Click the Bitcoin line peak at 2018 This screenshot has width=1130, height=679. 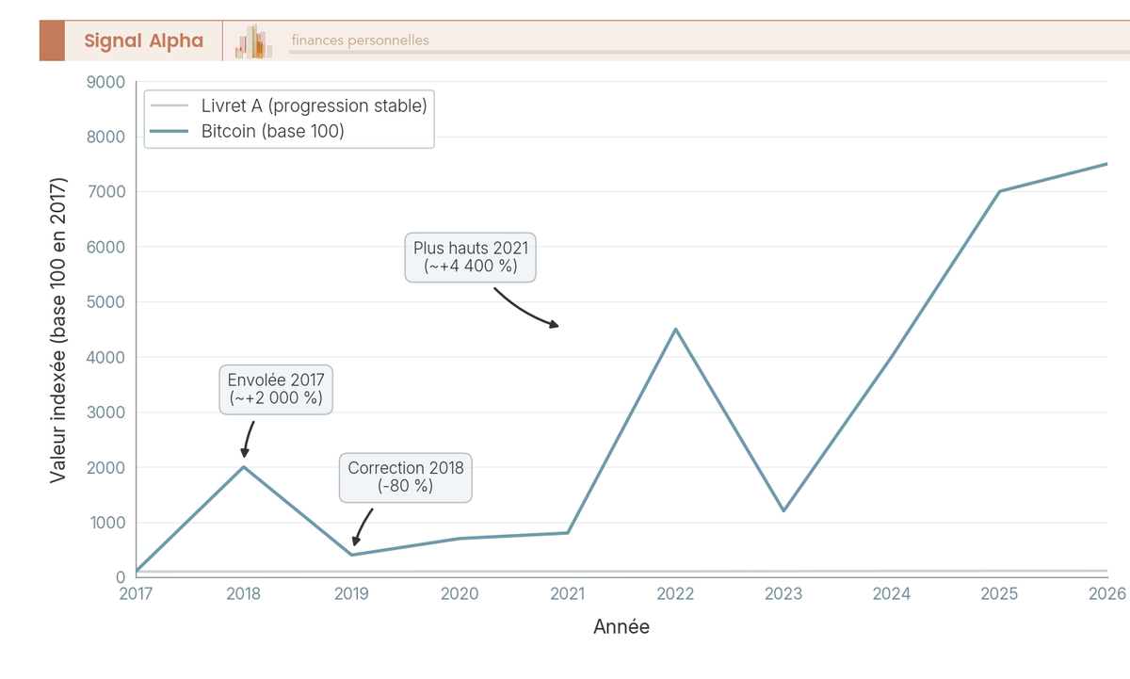click(244, 467)
